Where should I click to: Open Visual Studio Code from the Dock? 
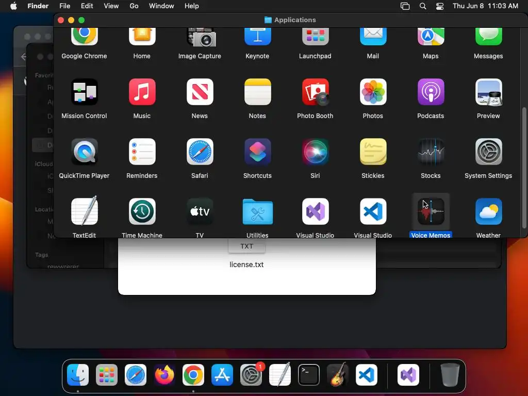point(367,375)
